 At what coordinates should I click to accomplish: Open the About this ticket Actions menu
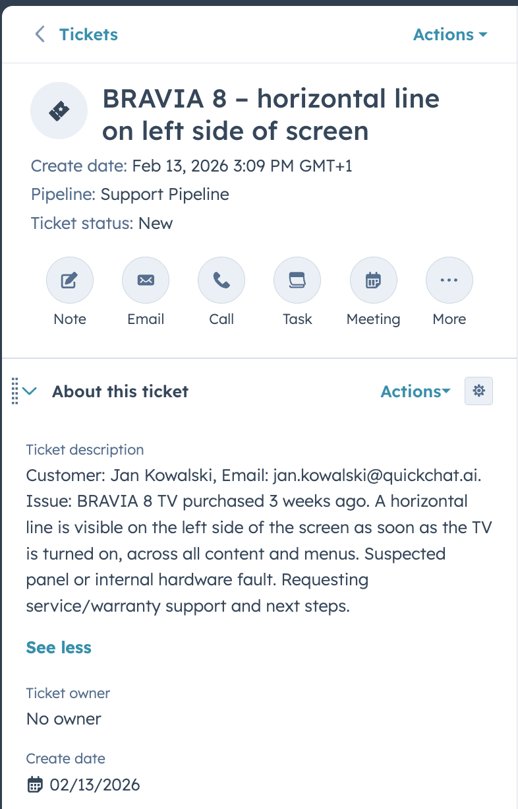415,391
